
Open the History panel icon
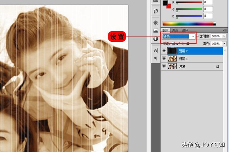tap(156, 11)
